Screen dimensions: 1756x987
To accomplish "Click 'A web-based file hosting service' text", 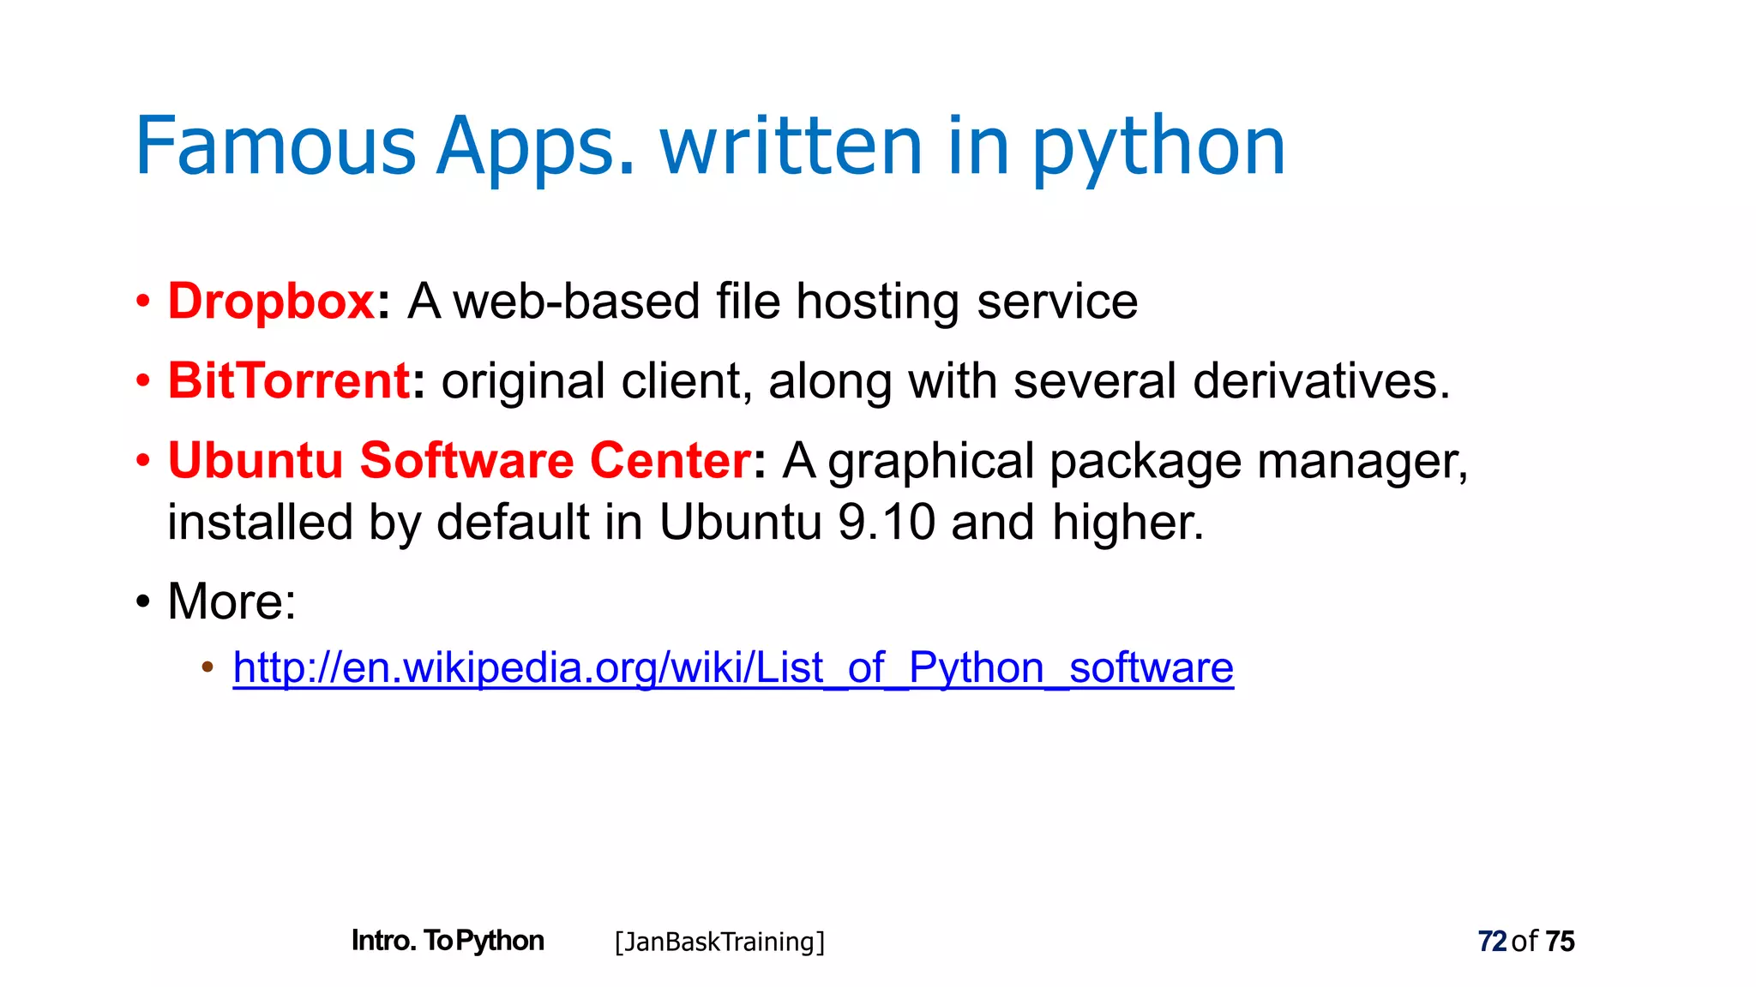I will click(x=773, y=302).
